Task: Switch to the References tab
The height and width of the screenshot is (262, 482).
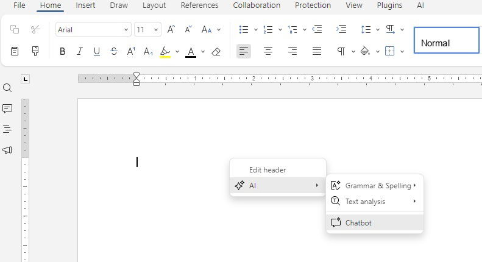Action: (199, 5)
